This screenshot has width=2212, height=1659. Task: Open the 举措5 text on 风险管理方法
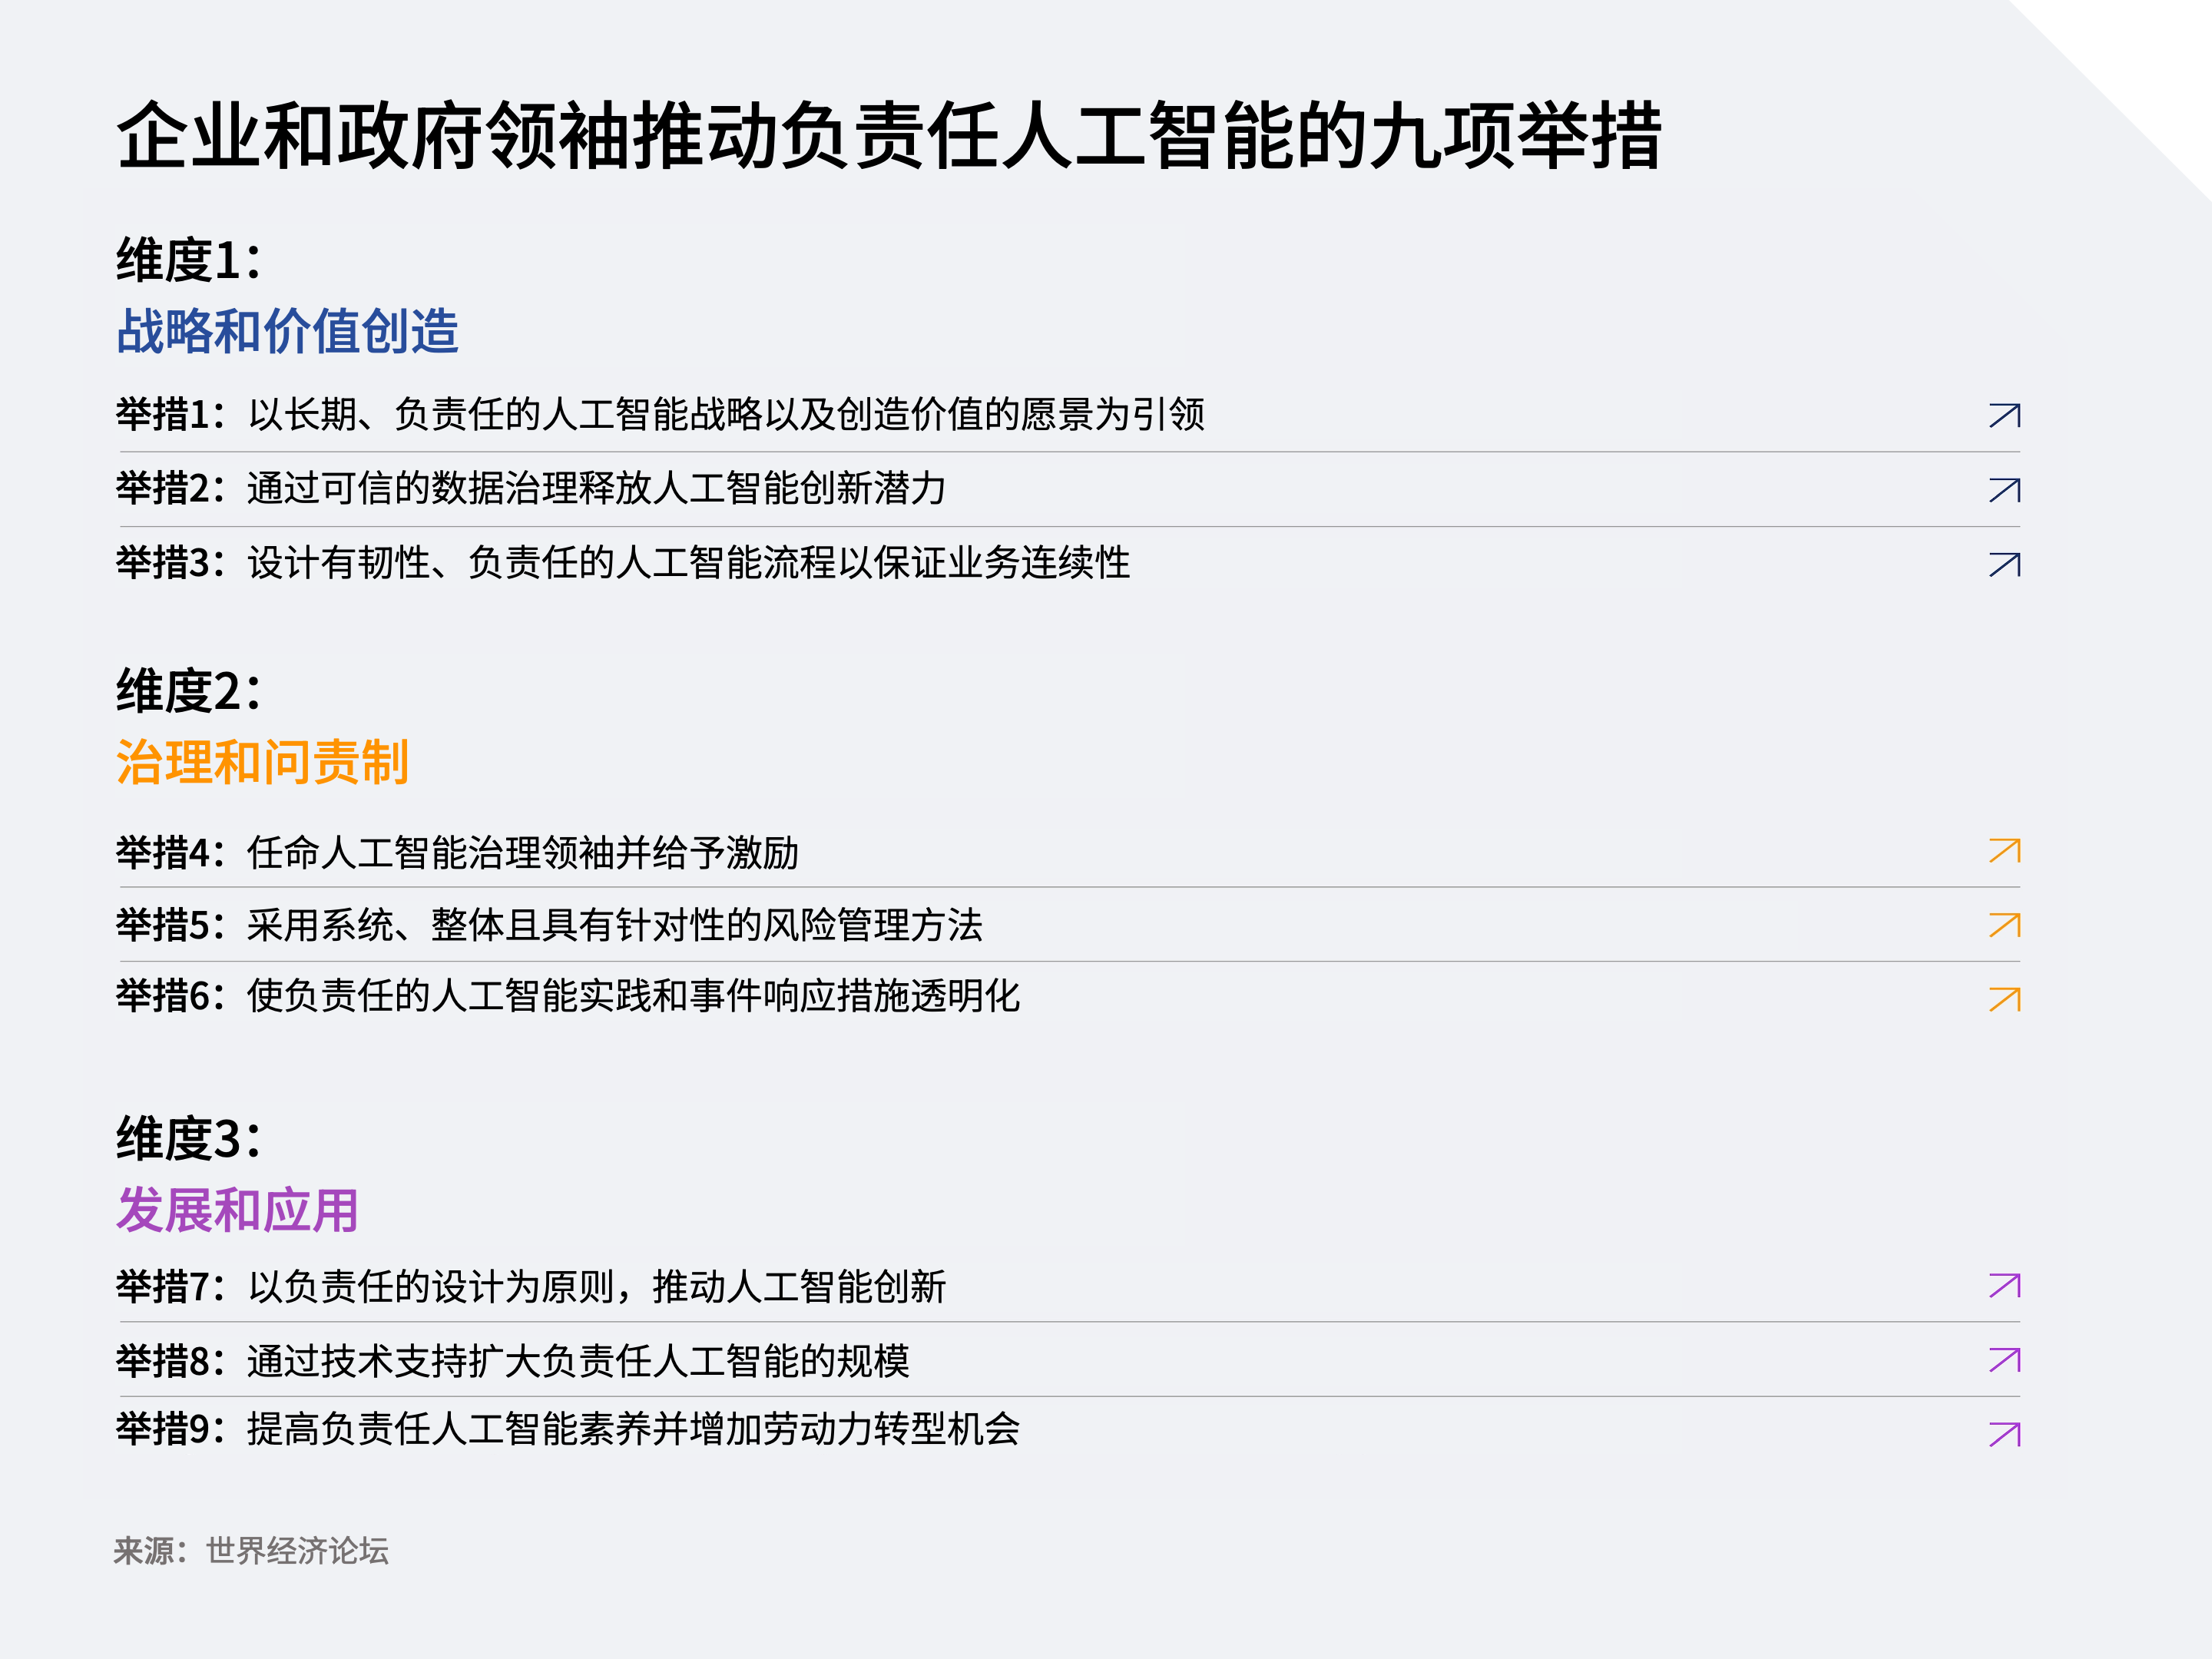tap(550, 925)
